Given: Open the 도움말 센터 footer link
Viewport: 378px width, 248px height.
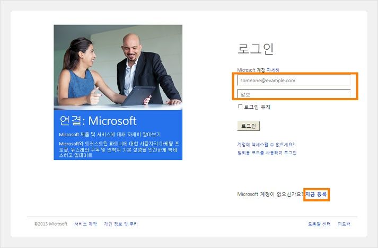Looking at the screenshot, I should (319, 224).
